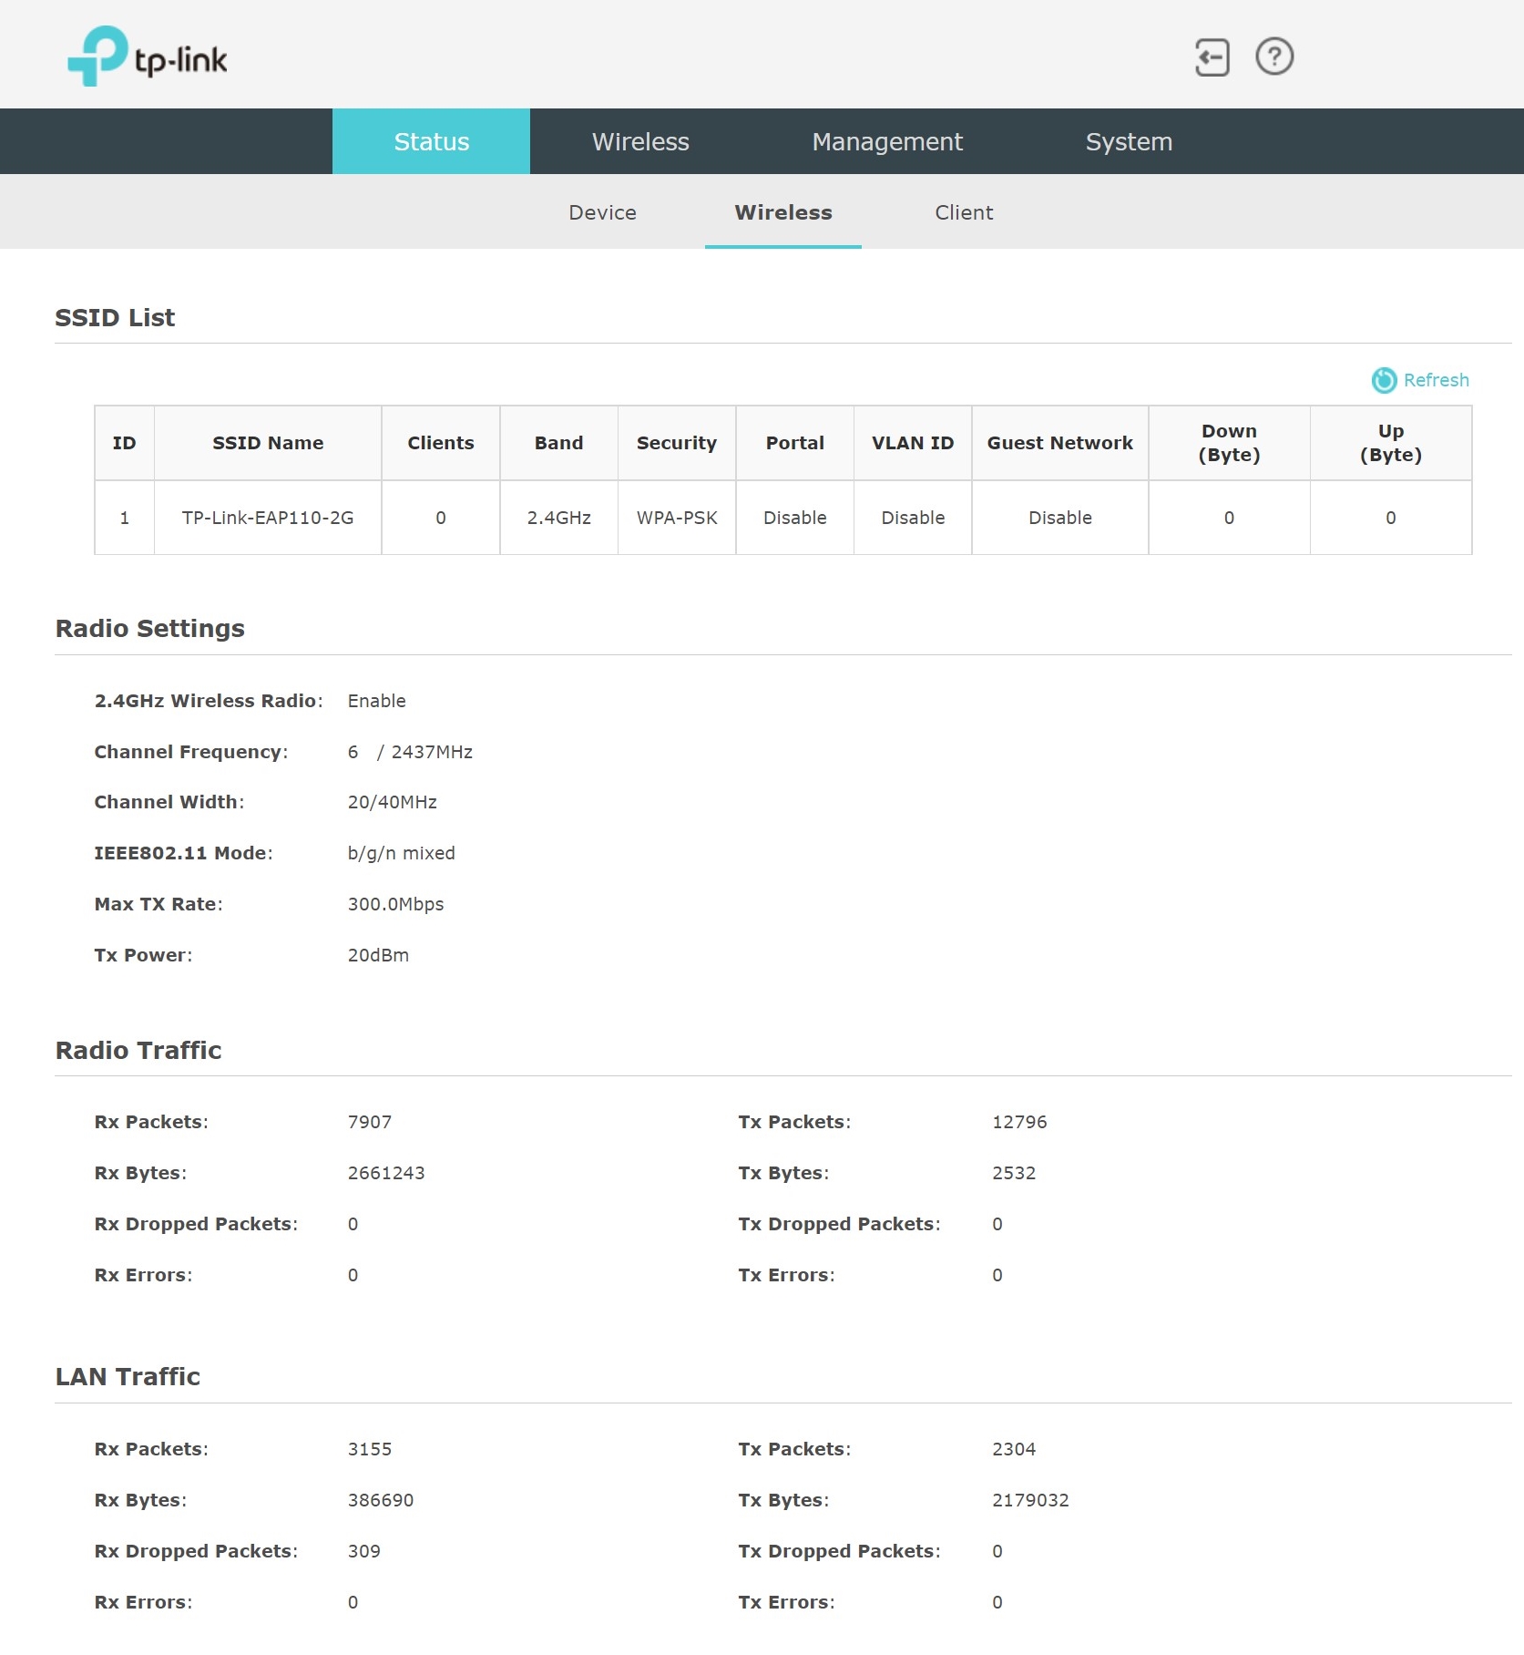
Task: Click the Down (Byte) column header
Action: (x=1228, y=443)
